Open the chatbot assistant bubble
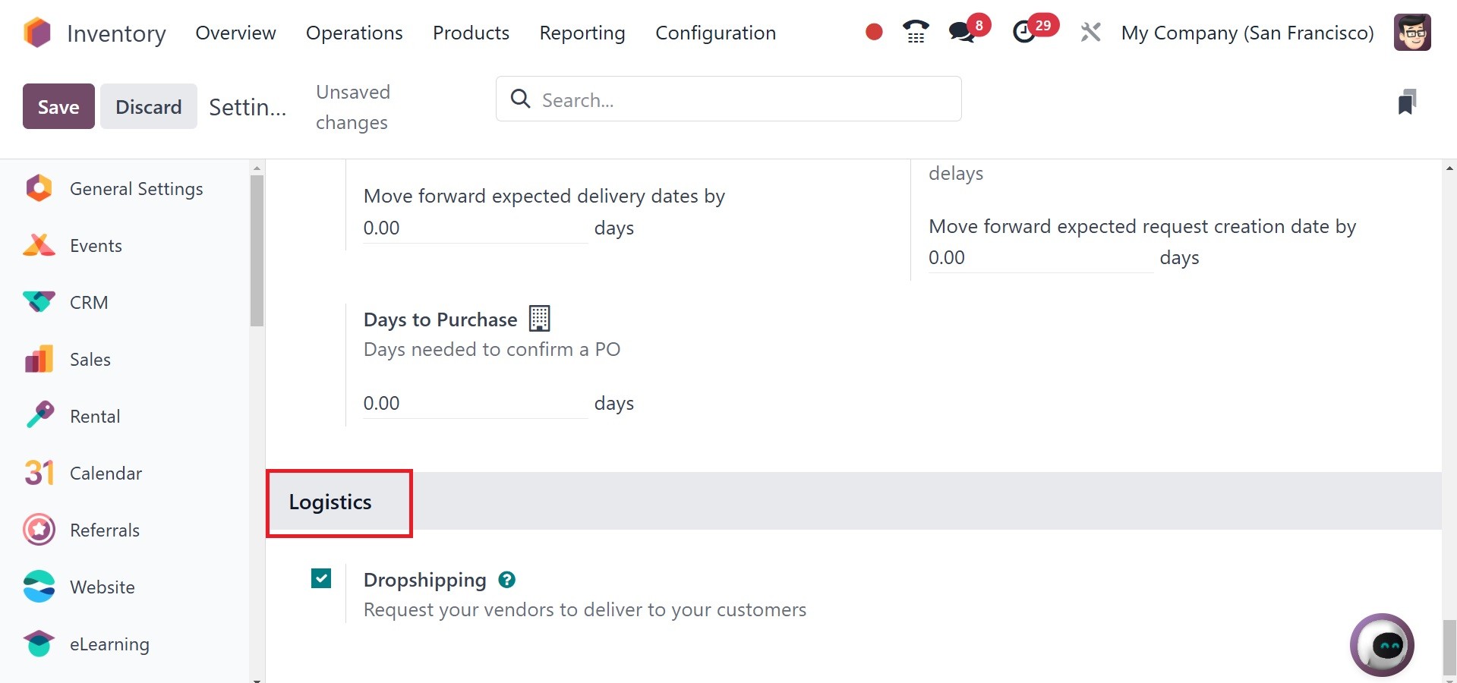Viewport: 1457px width, 683px height. click(1381, 645)
